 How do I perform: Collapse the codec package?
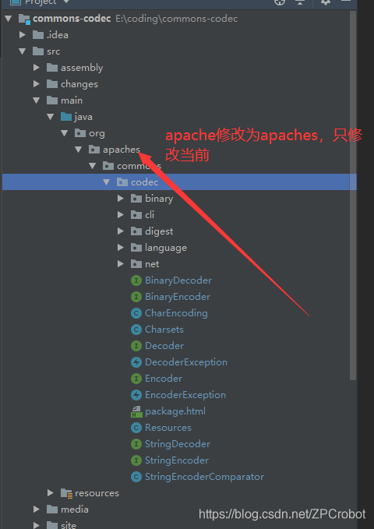point(106,182)
